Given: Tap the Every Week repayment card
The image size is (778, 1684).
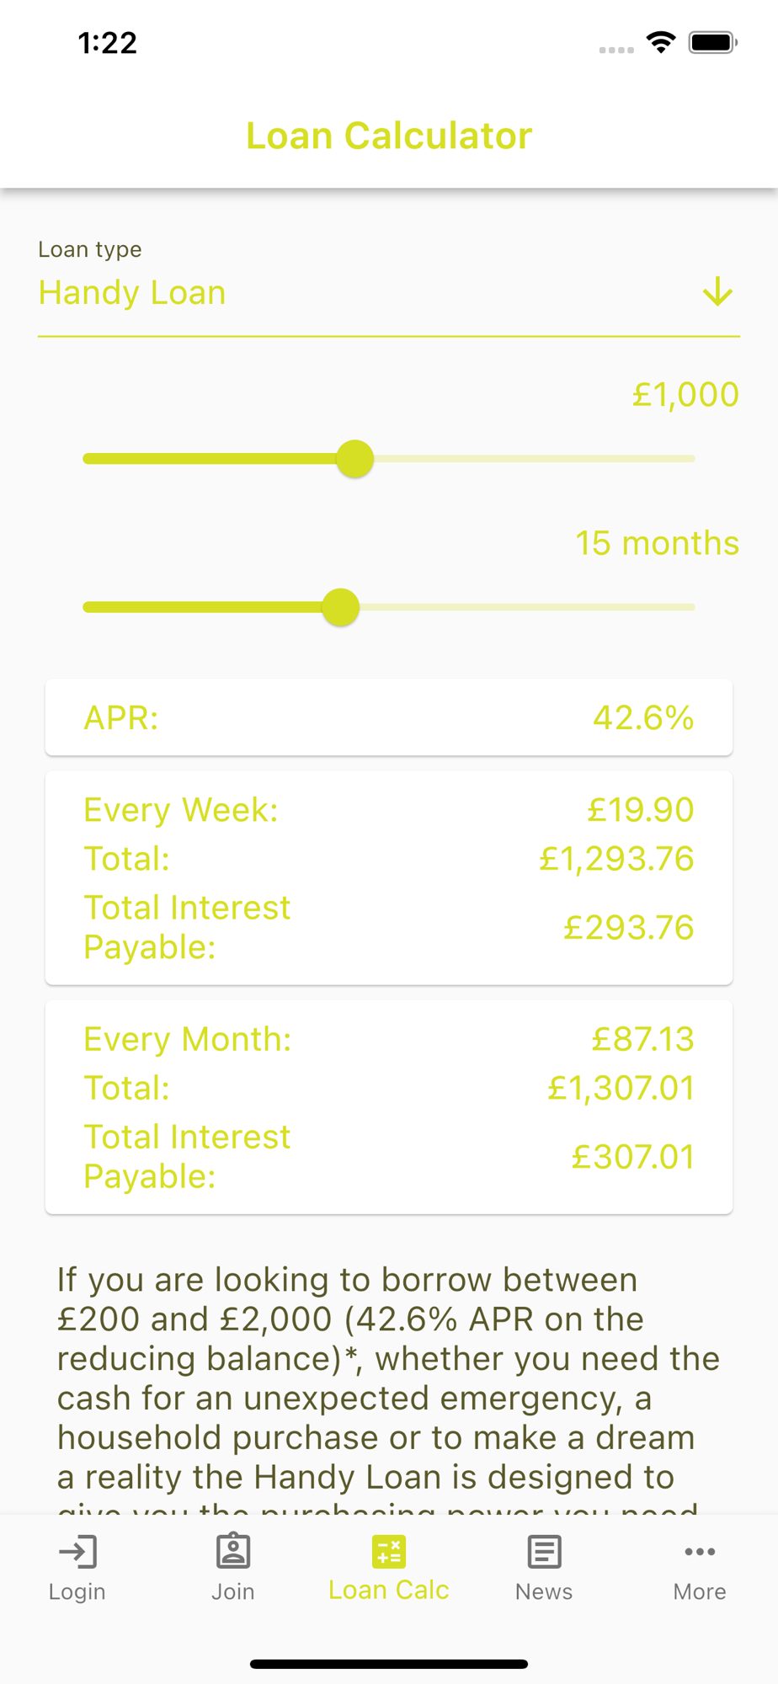Looking at the screenshot, I should (388, 877).
